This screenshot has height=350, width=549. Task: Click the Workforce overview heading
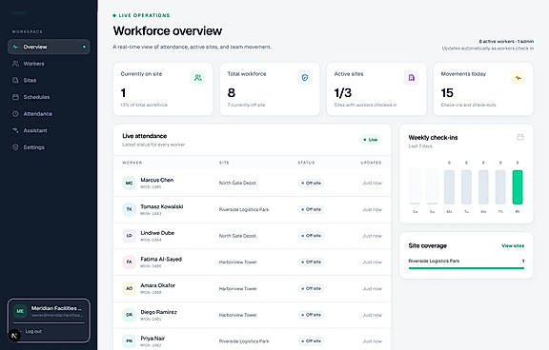(168, 31)
